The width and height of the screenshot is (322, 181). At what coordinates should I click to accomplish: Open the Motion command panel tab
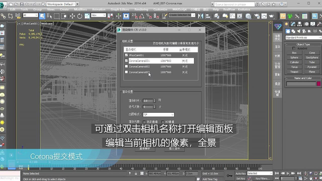[306, 24]
